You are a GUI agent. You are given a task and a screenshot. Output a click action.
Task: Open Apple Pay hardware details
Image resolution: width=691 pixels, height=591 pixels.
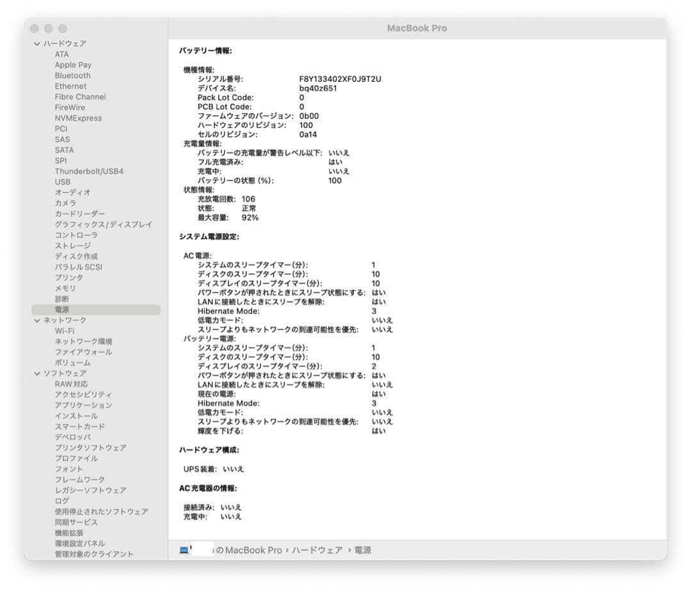[73, 65]
